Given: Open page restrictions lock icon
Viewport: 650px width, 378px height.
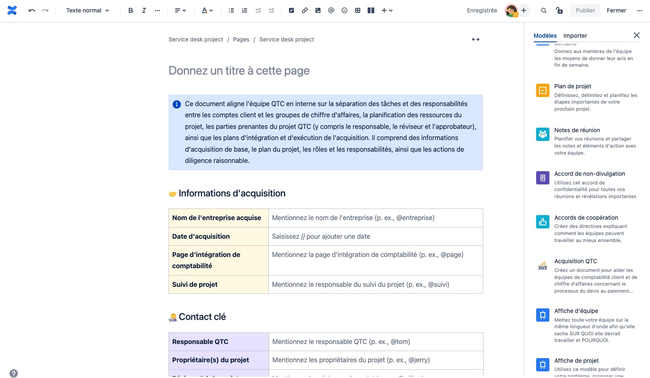Looking at the screenshot, I should point(559,10).
